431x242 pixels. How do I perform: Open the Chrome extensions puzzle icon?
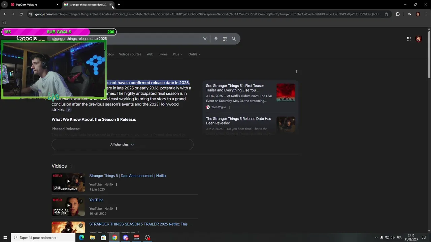click(398, 14)
